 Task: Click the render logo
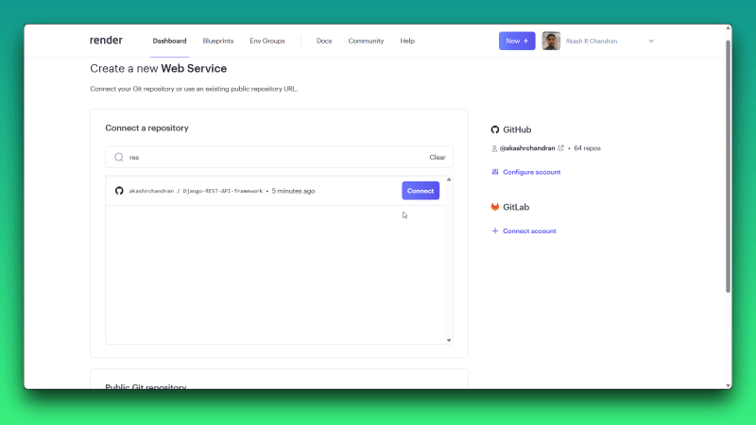point(106,41)
